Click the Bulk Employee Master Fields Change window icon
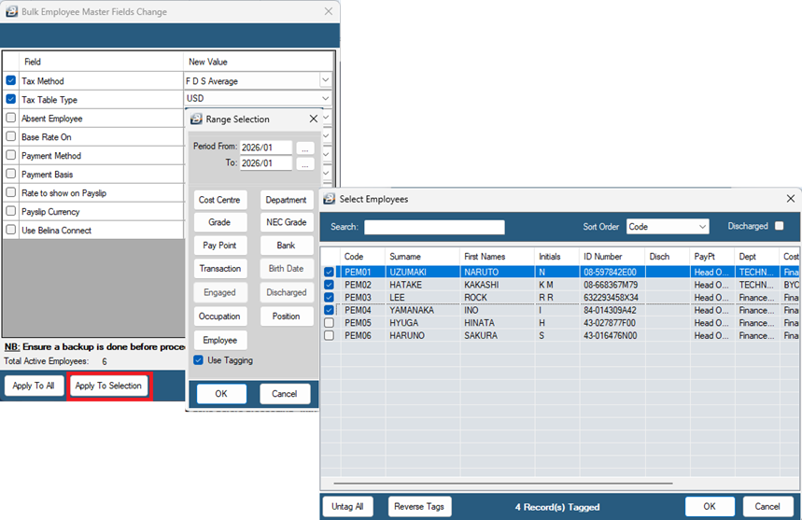 click(11, 11)
